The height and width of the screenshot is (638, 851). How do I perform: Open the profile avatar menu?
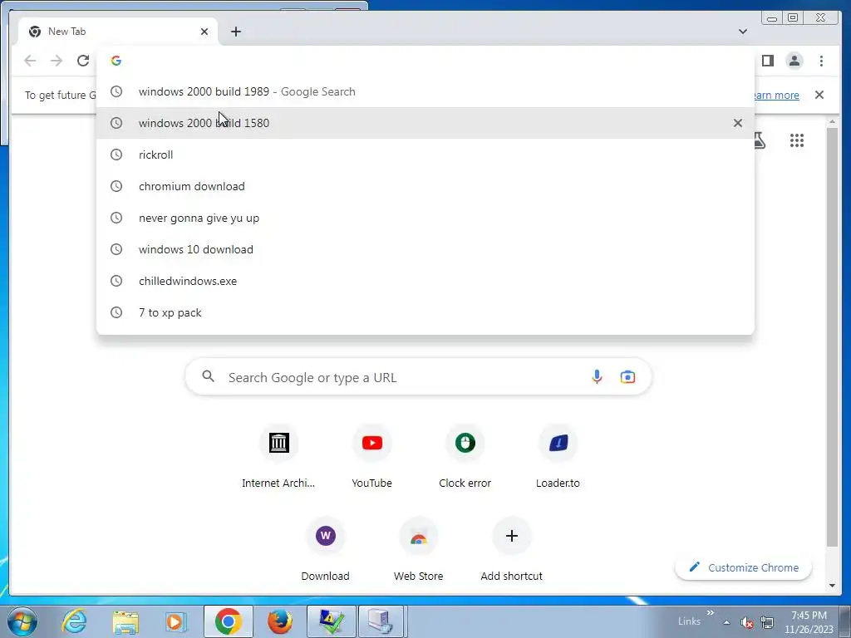click(794, 61)
